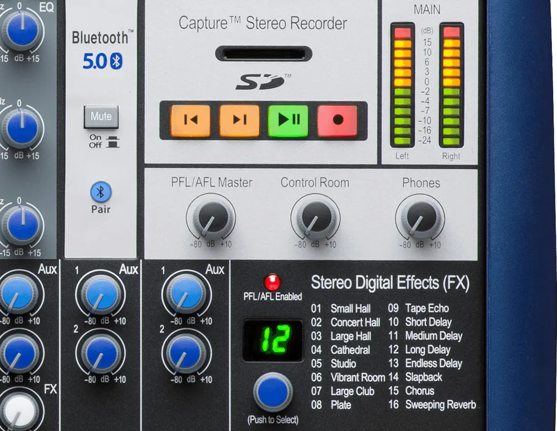Click the On/Off switch position legend
Image resolution: width=557 pixels, height=431 pixels.
[104, 141]
